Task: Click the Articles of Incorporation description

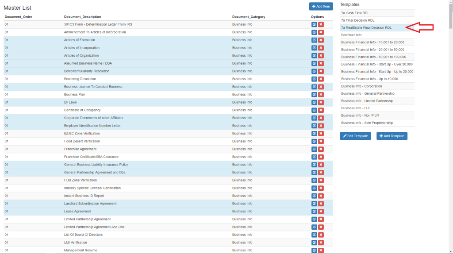Action: pos(82,48)
